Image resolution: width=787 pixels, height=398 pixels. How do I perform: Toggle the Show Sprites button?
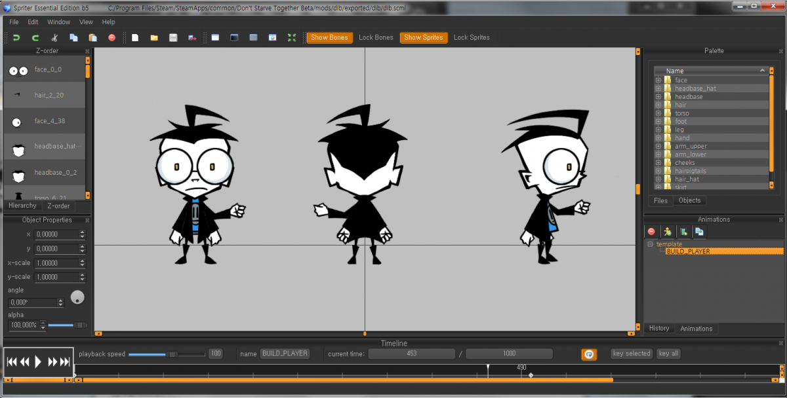point(423,38)
